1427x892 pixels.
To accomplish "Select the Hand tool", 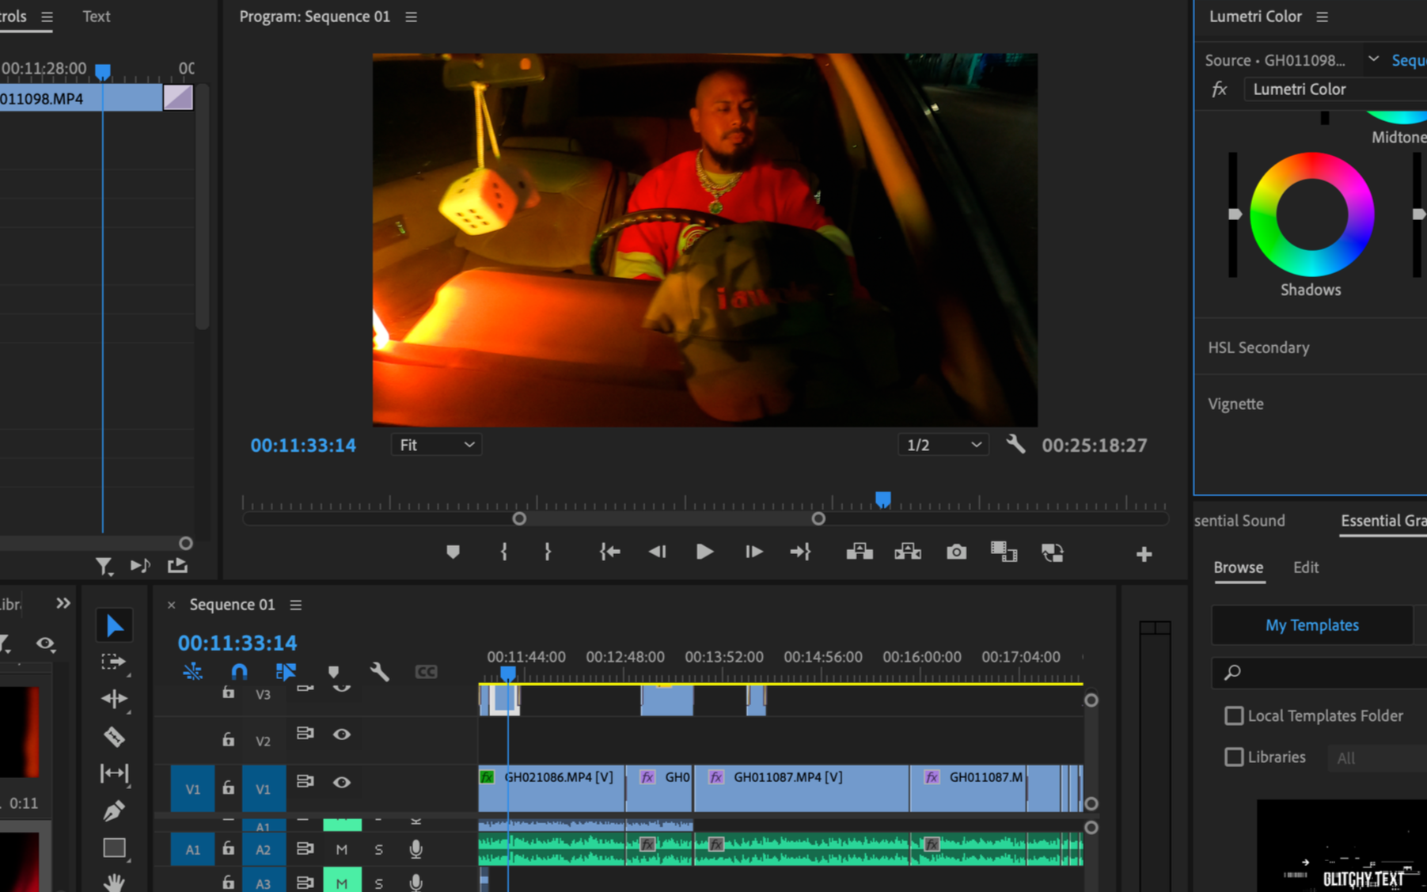I will coord(114,882).
